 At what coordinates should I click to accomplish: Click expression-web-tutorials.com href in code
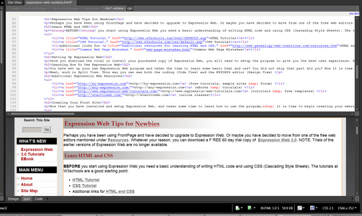(118, 91)
